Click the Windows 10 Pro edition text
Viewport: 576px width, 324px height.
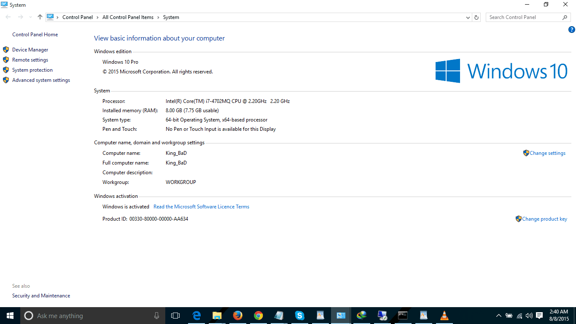pos(120,62)
